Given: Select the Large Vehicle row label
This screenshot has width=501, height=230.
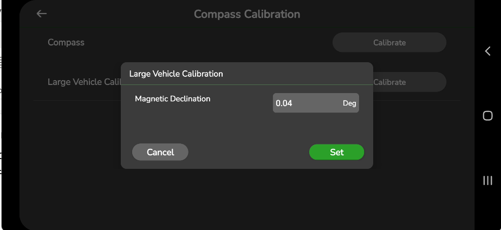Looking at the screenshot, I should tap(82, 82).
